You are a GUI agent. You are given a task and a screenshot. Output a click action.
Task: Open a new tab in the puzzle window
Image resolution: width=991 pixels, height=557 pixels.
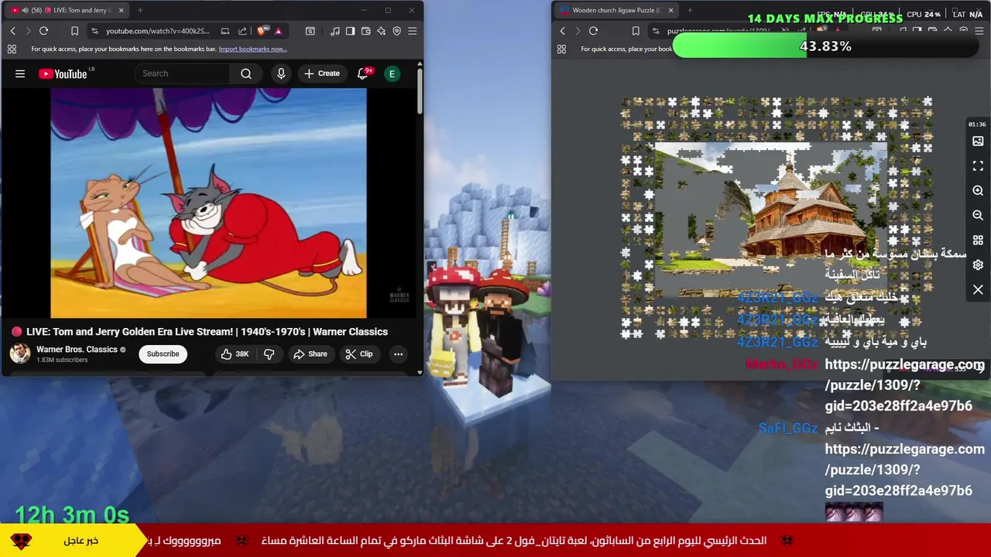coord(690,10)
